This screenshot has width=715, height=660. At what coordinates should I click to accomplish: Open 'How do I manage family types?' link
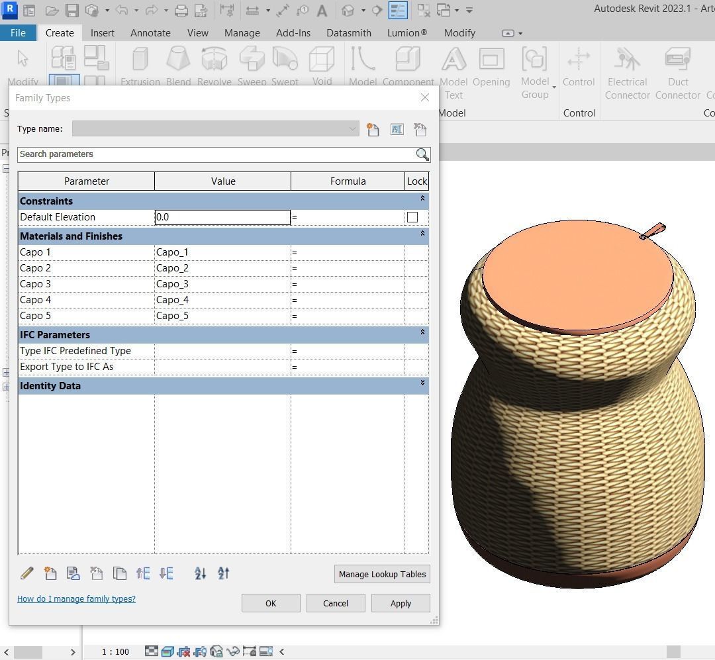point(76,598)
